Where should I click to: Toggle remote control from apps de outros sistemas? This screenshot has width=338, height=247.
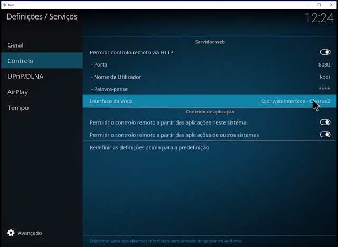tap(325, 135)
